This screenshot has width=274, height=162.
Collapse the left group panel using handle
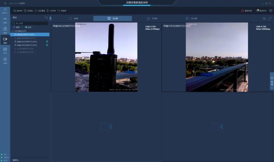click(x=50, y=18)
